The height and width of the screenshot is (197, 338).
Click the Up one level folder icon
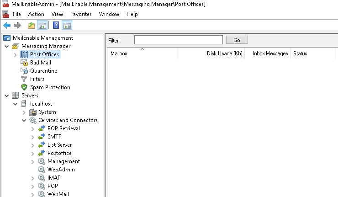click(31, 26)
